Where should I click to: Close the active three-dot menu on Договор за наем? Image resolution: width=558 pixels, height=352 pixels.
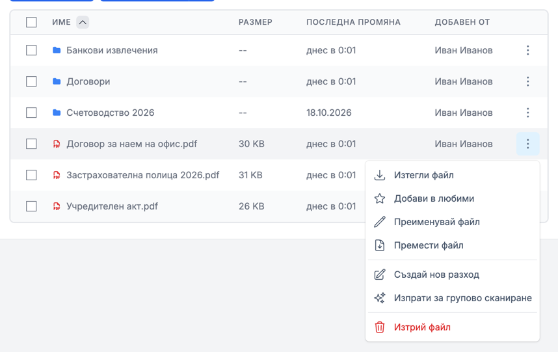tap(527, 144)
